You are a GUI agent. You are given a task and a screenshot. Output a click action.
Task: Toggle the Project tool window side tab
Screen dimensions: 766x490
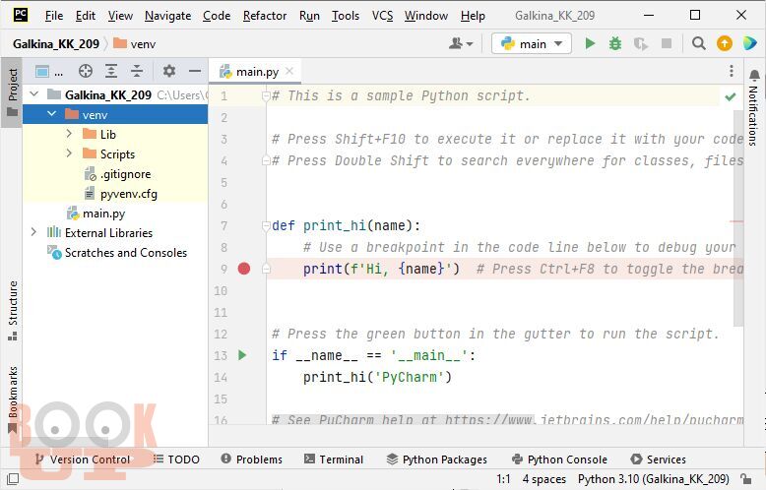(x=12, y=92)
